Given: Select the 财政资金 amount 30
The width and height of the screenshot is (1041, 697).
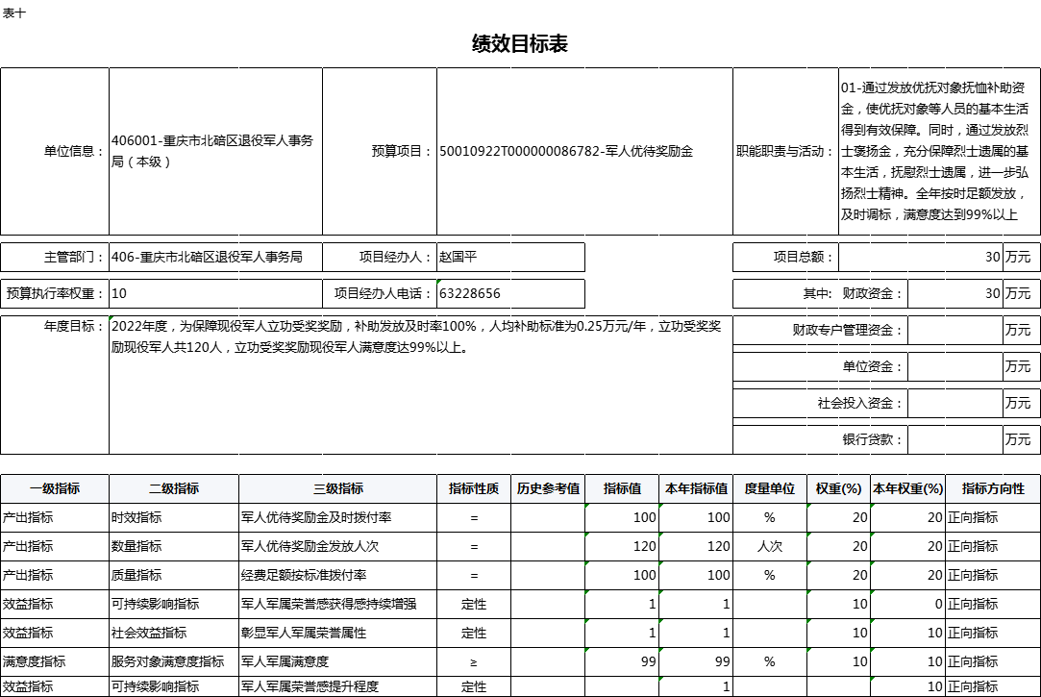Looking at the screenshot, I should [955, 293].
